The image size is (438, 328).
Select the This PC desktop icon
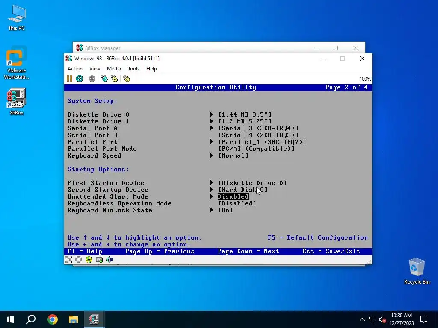point(17,18)
